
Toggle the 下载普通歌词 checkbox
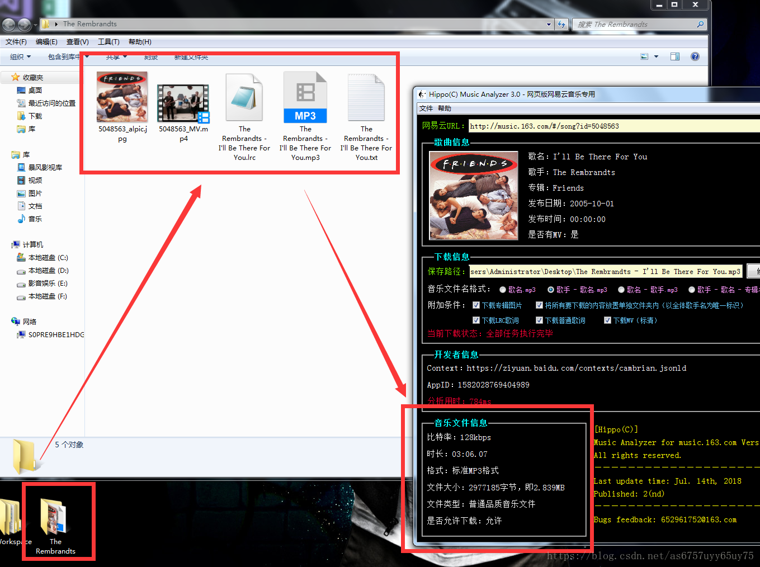[540, 320]
